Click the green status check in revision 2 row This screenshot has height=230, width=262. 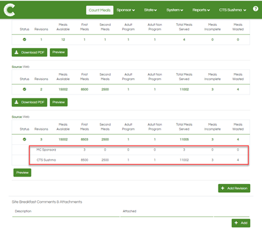(x=25, y=89)
